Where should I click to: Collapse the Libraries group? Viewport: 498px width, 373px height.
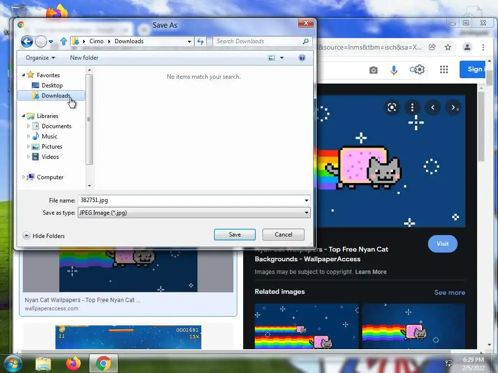(x=23, y=116)
